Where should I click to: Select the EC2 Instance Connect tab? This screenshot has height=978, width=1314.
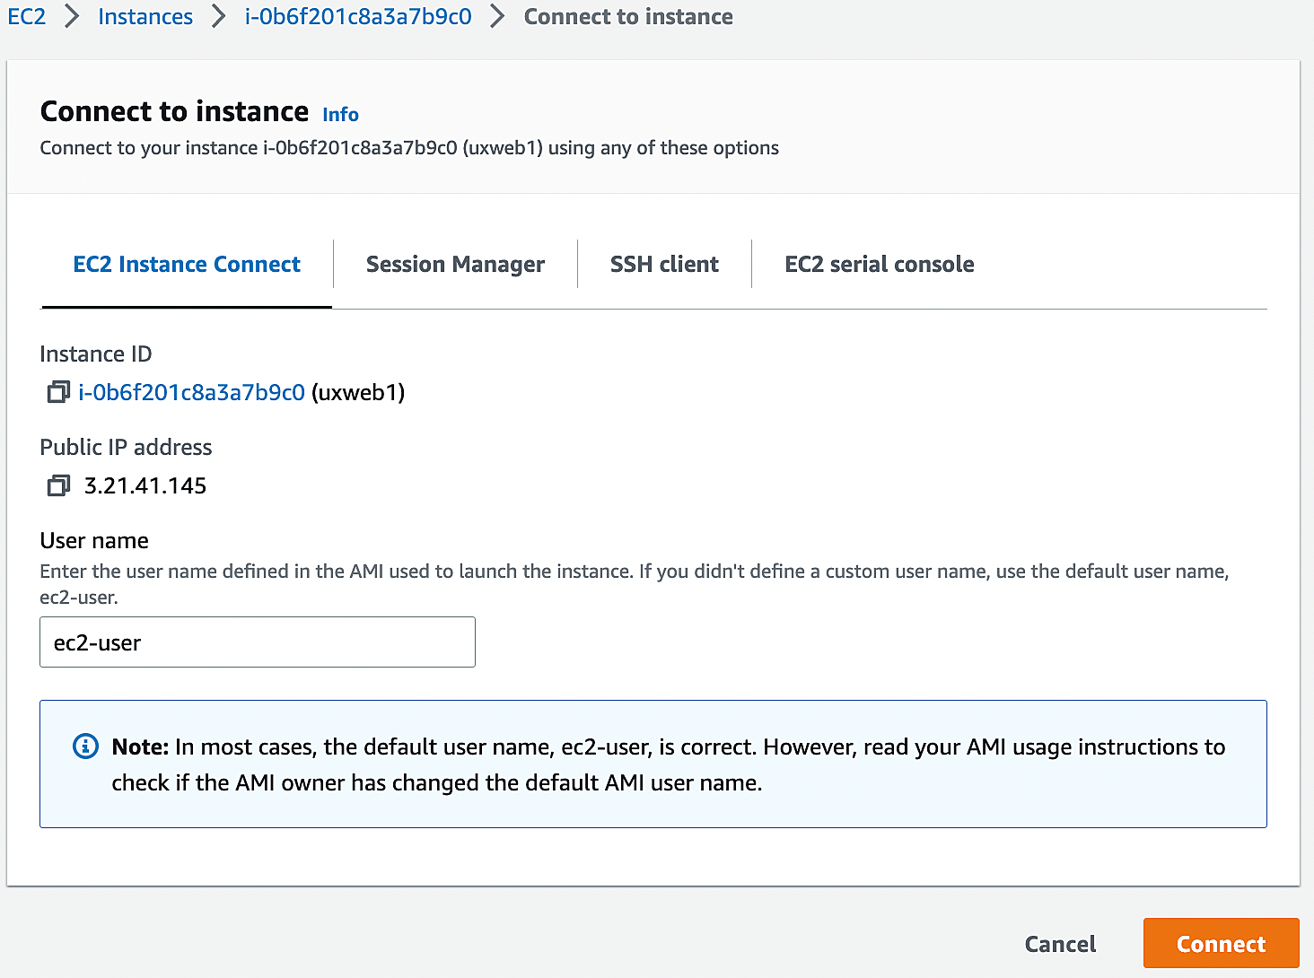187,265
